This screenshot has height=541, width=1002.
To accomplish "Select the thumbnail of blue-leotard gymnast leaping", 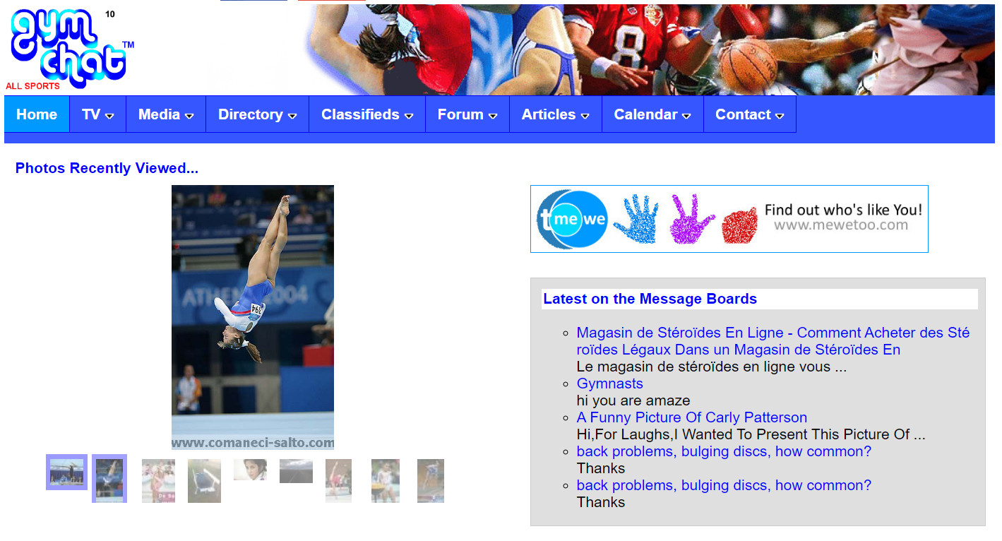I will [x=431, y=481].
